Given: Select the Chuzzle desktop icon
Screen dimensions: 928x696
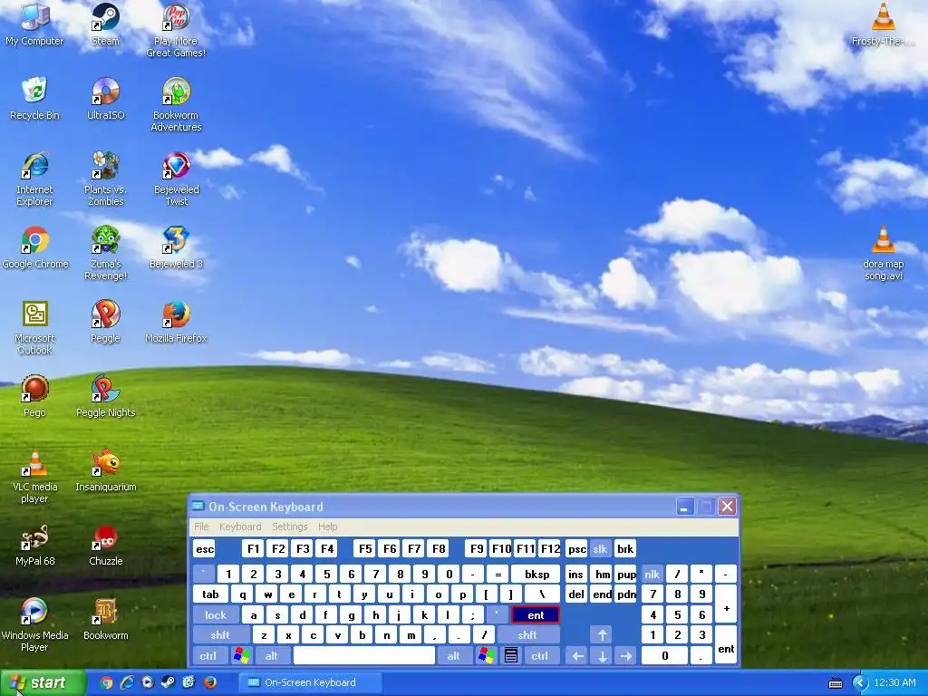Looking at the screenshot, I should pos(105,545).
